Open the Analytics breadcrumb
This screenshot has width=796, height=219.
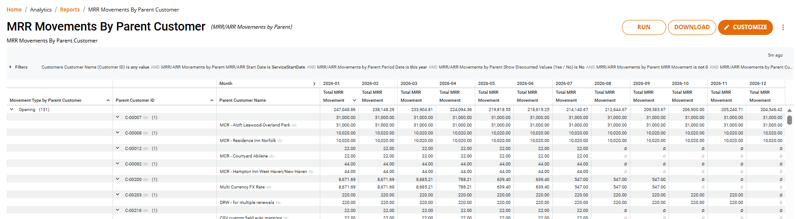coord(41,10)
